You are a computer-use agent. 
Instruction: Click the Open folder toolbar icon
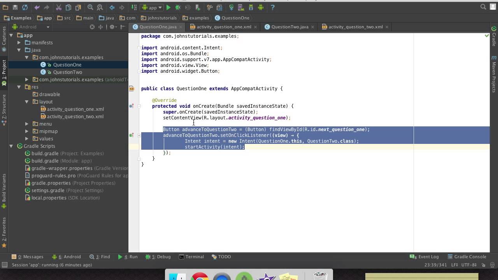tap(6, 7)
